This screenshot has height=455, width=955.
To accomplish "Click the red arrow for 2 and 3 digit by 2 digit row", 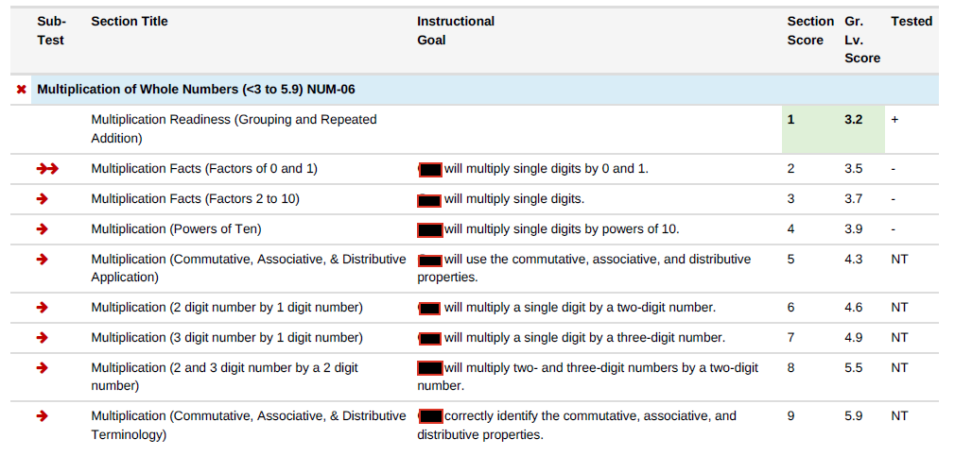I will 42,368.
